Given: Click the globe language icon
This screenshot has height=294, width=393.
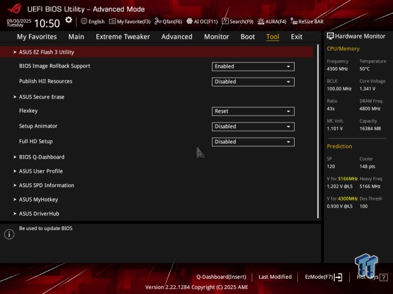Looking at the screenshot, I should click(84, 21).
